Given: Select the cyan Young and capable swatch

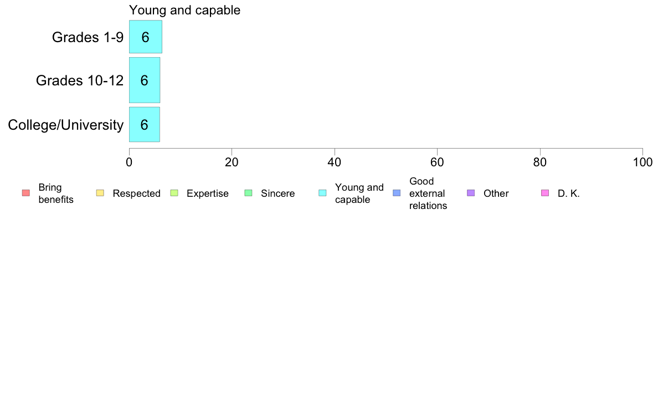Looking at the screenshot, I should pyautogui.click(x=322, y=193).
